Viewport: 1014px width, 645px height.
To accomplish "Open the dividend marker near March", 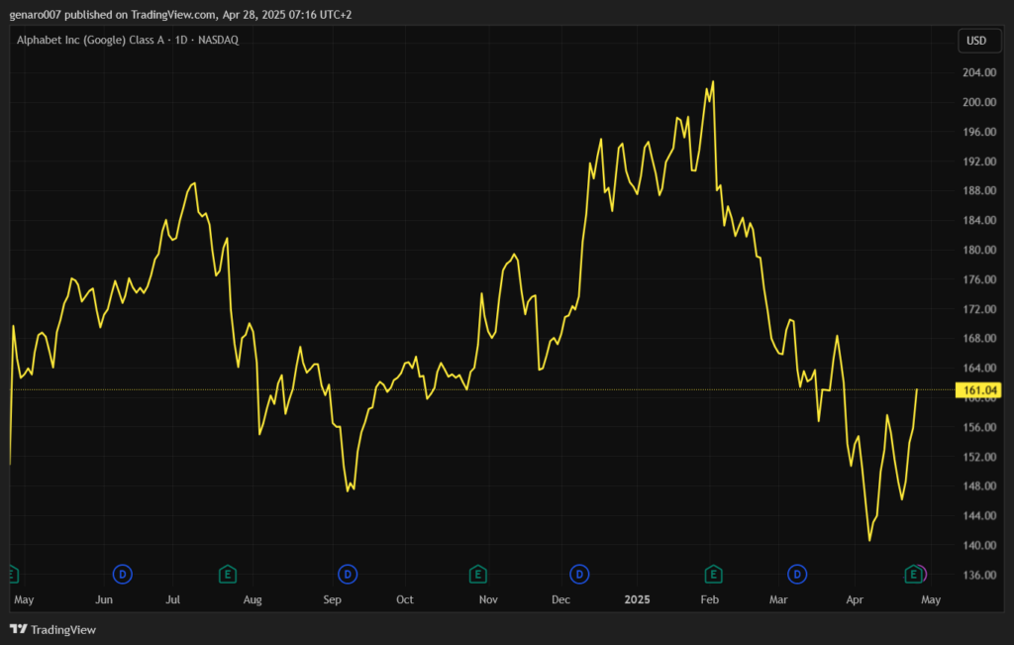I will coord(797,574).
